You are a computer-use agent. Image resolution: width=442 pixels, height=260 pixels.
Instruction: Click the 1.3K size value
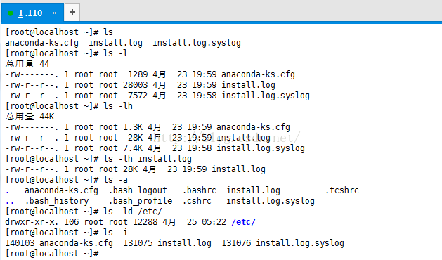(133, 127)
